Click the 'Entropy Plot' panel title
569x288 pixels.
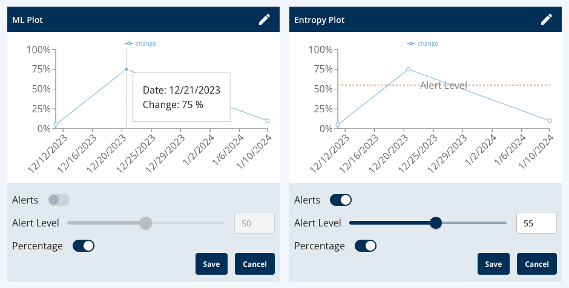click(320, 20)
